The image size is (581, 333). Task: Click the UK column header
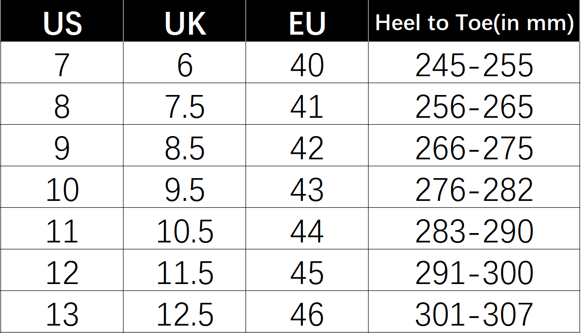pyautogui.click(x=185, y=21)
